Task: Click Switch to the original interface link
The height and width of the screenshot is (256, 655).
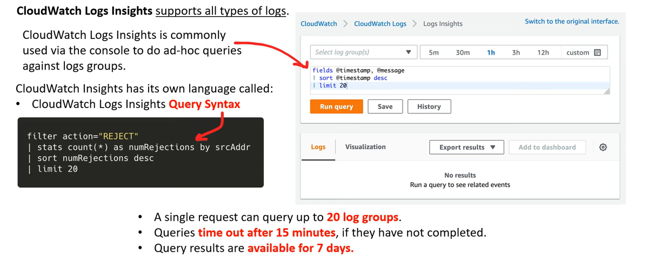Action: click(x=572, y=22)
